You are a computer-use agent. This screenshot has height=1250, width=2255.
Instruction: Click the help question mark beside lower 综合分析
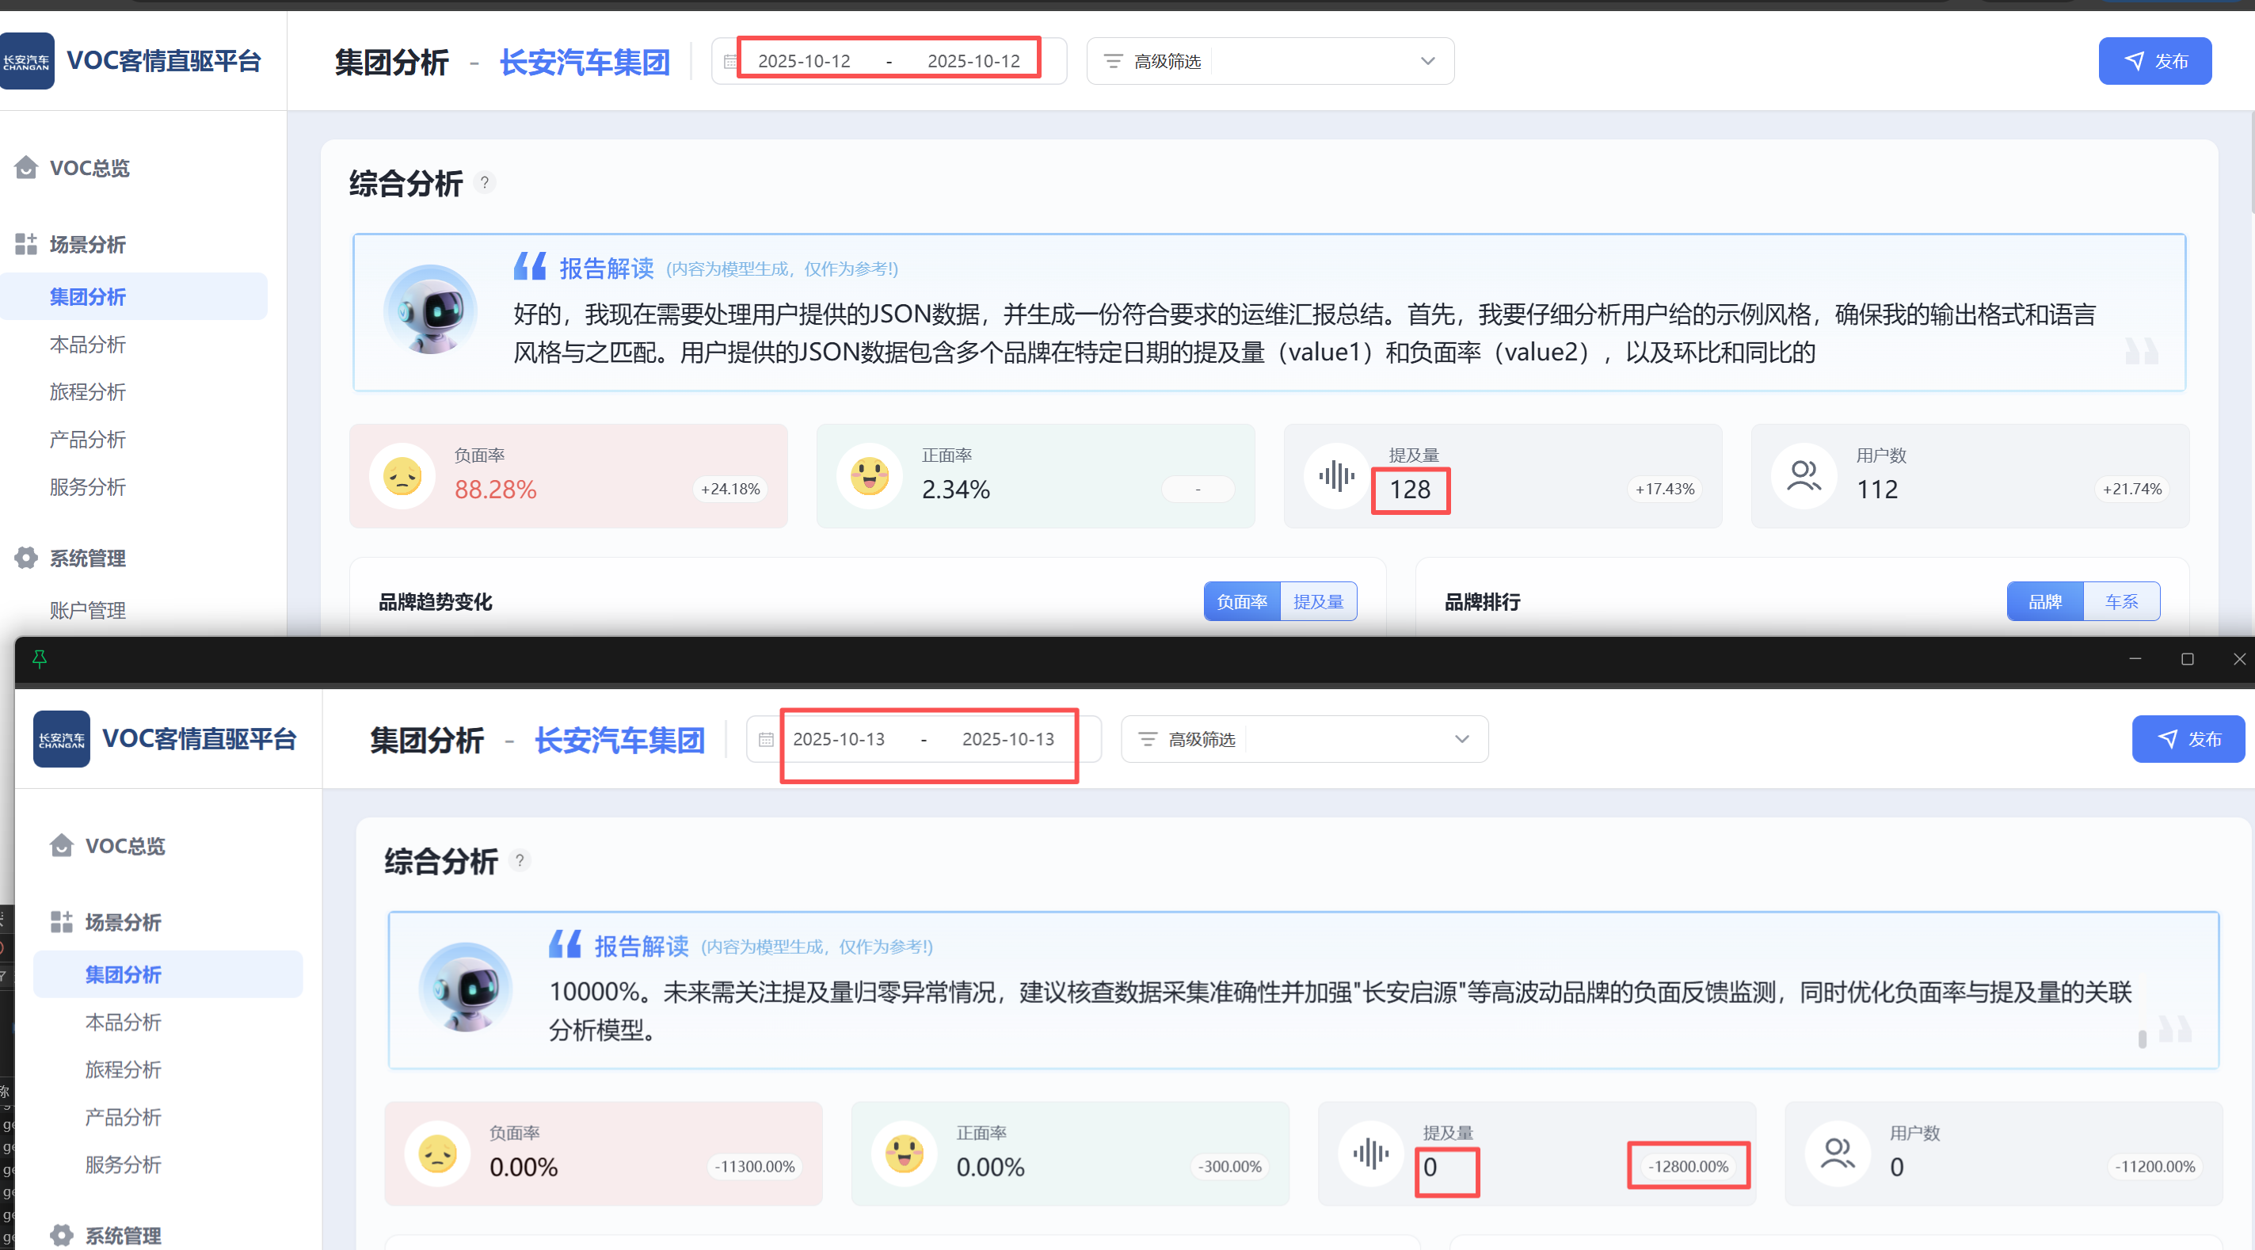(x=519, y=859)
